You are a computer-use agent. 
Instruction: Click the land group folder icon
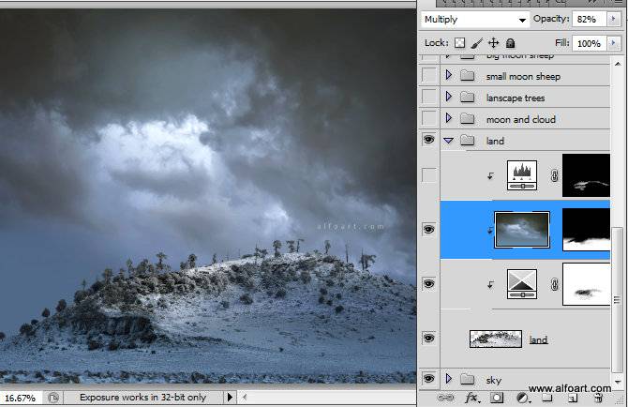click(468, 141)
